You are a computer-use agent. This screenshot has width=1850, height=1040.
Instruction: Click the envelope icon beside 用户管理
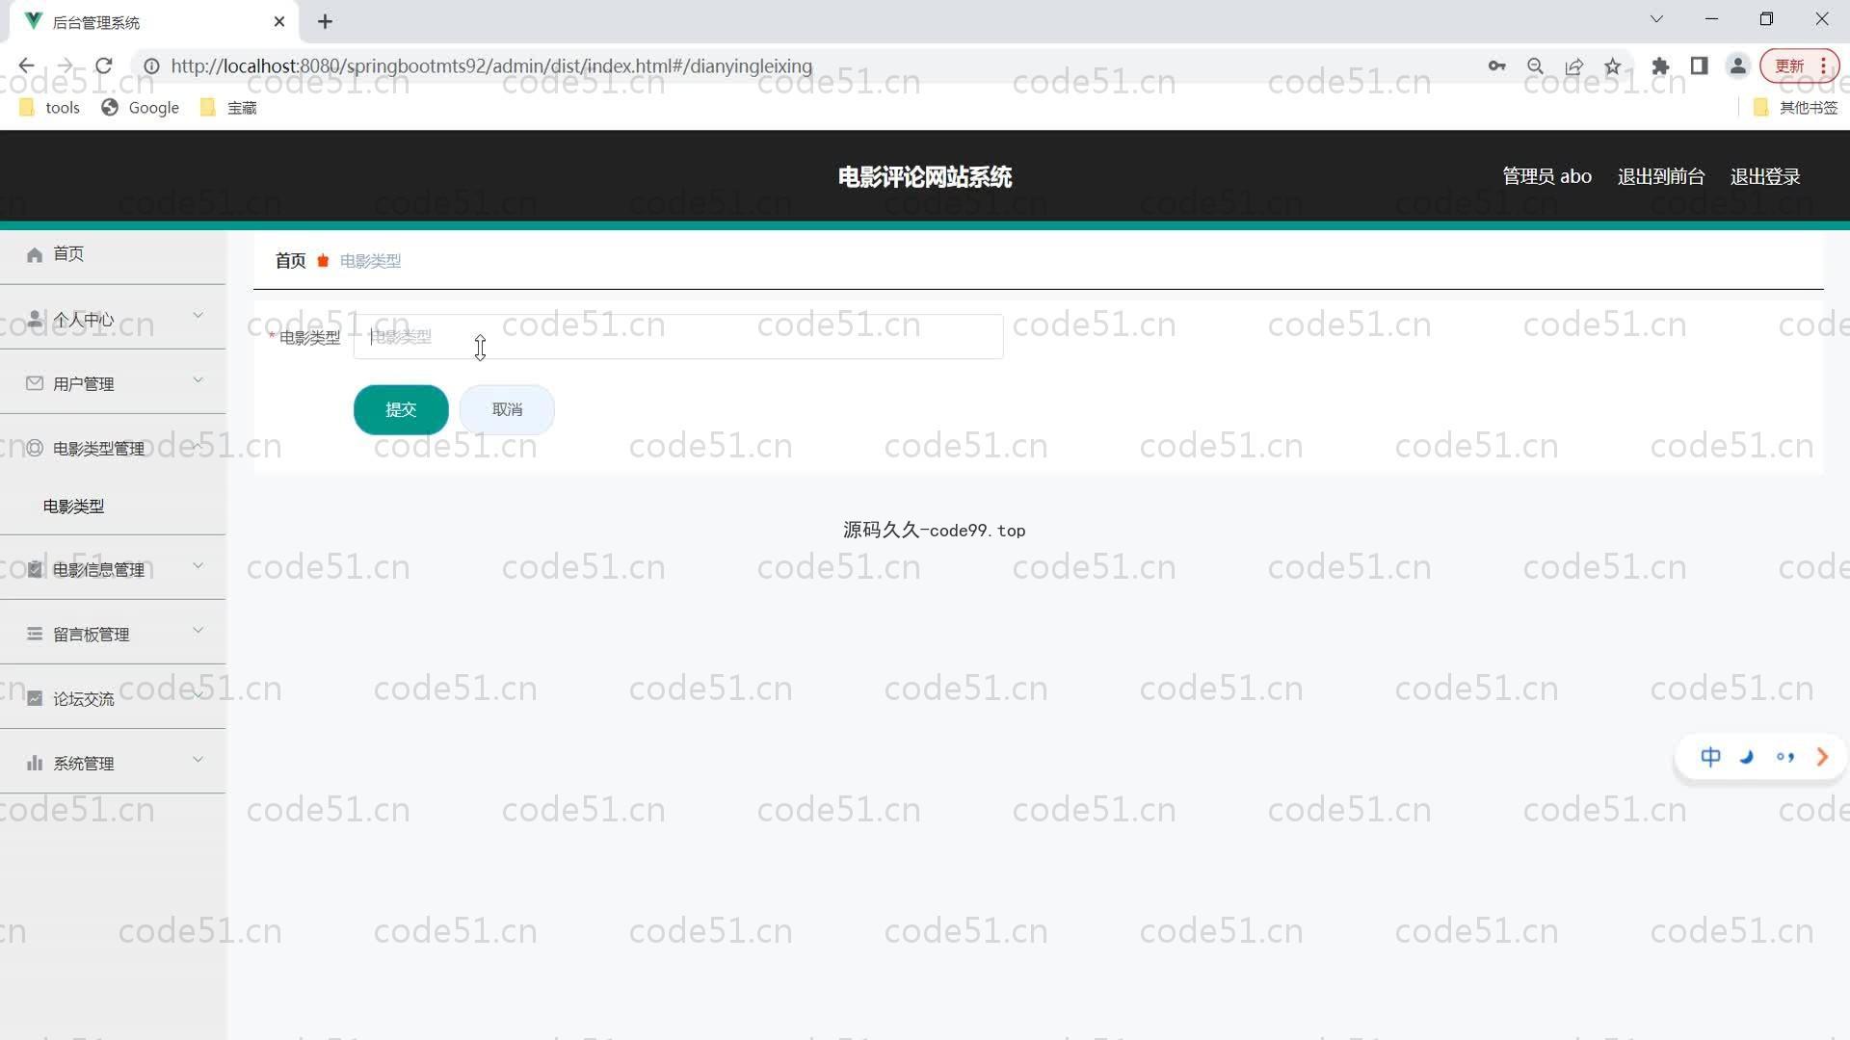[x=35, y=383]
